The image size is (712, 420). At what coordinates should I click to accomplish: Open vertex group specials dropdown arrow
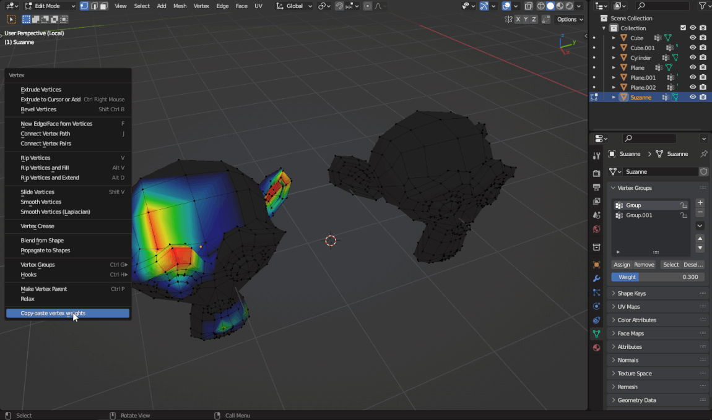[700, 225]
